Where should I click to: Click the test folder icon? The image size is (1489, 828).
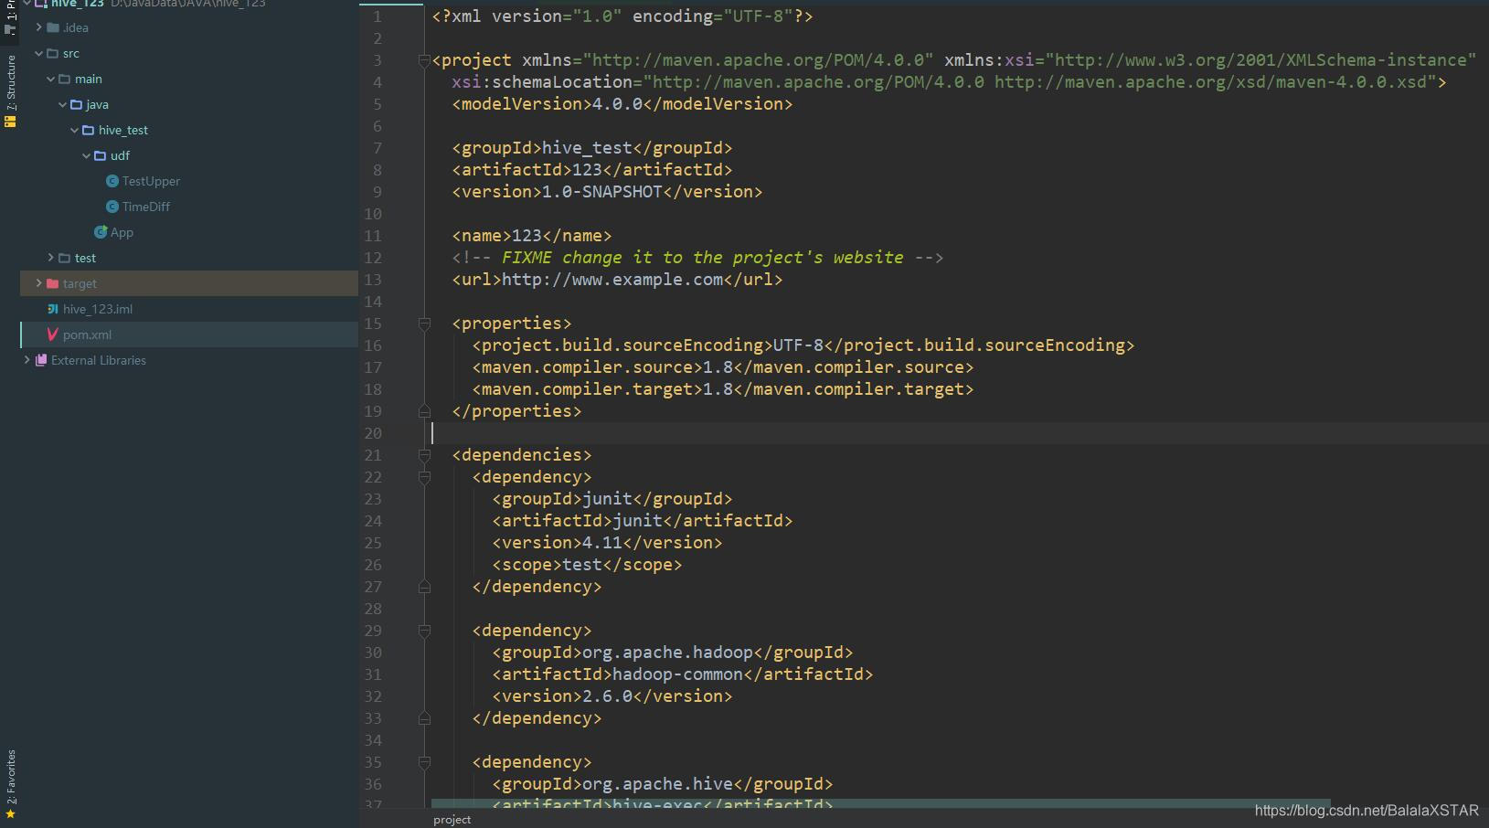pyautogui.click(x=65, y=258)
